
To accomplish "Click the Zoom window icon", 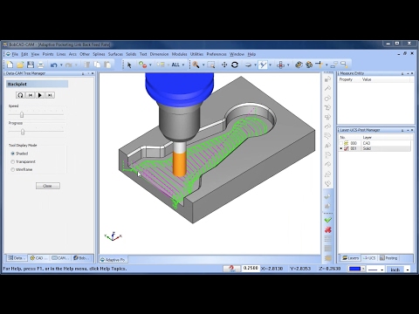I will 211,65.
